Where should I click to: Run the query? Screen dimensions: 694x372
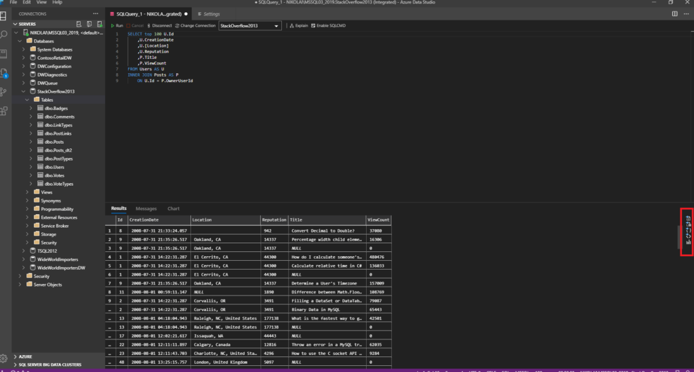click(117, 26)
